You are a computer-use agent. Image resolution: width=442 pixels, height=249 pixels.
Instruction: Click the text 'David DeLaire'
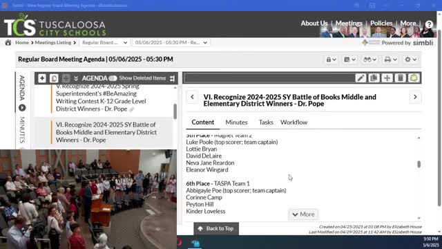point(204,156)
